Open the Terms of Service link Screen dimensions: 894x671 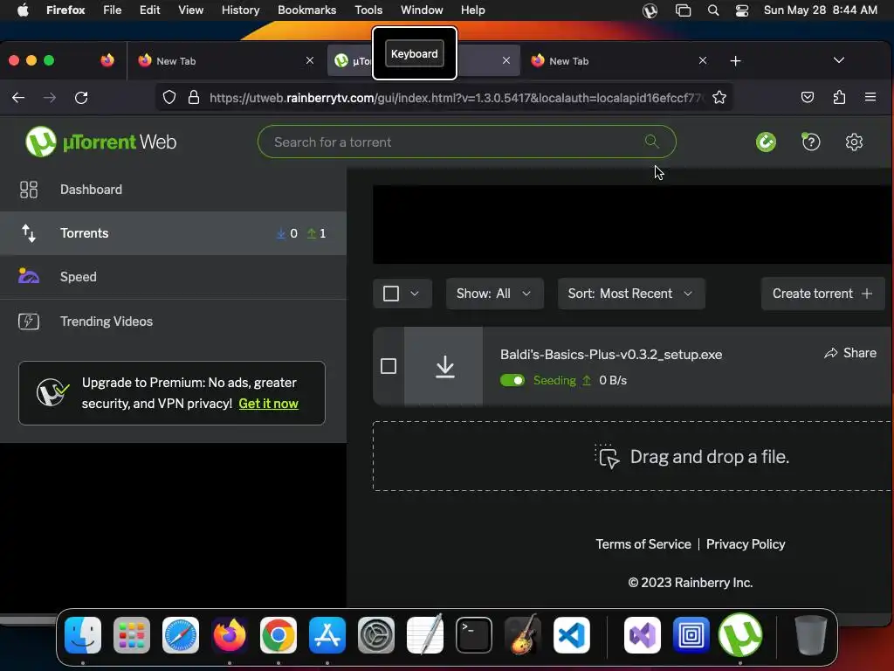[x=643, y=543]
